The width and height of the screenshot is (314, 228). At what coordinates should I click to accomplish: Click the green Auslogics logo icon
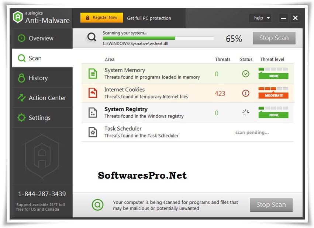coord(18,17)
